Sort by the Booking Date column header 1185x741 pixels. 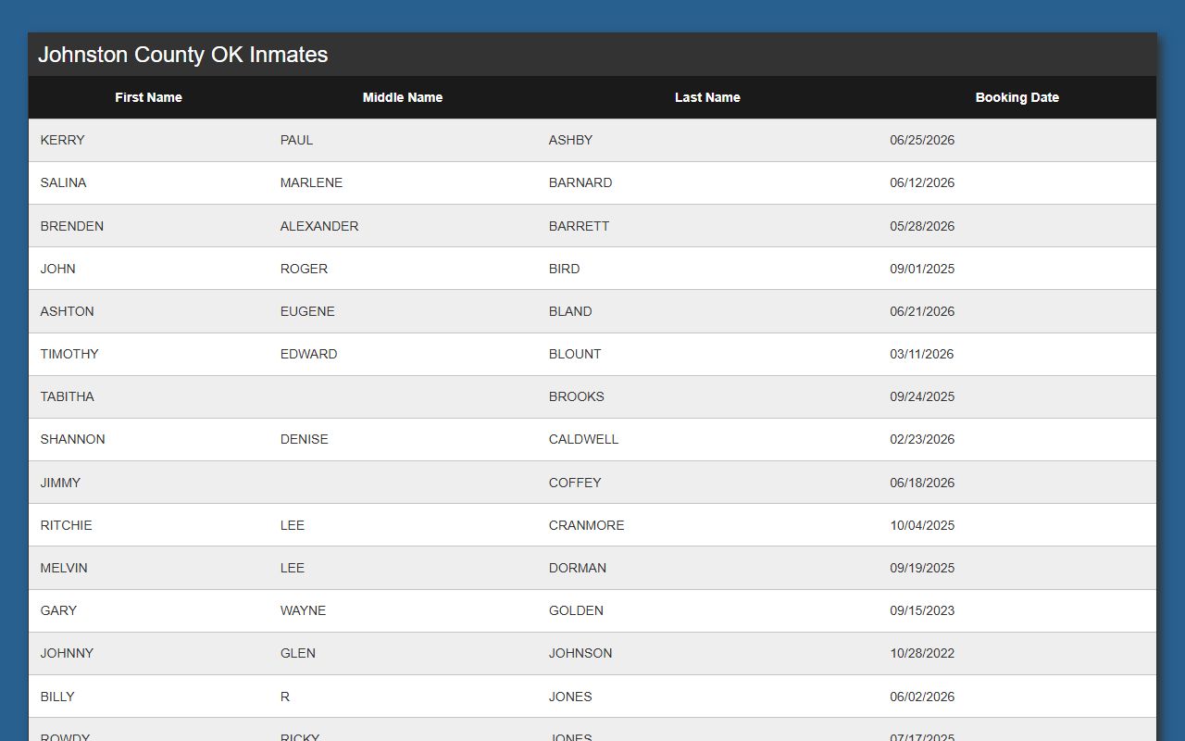pyautogui.click(x=1017, y=97)
